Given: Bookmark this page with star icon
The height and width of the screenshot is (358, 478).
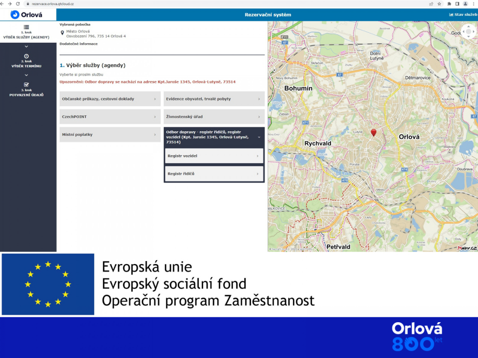Looking at the screenshot, I should tap(439, 4).
